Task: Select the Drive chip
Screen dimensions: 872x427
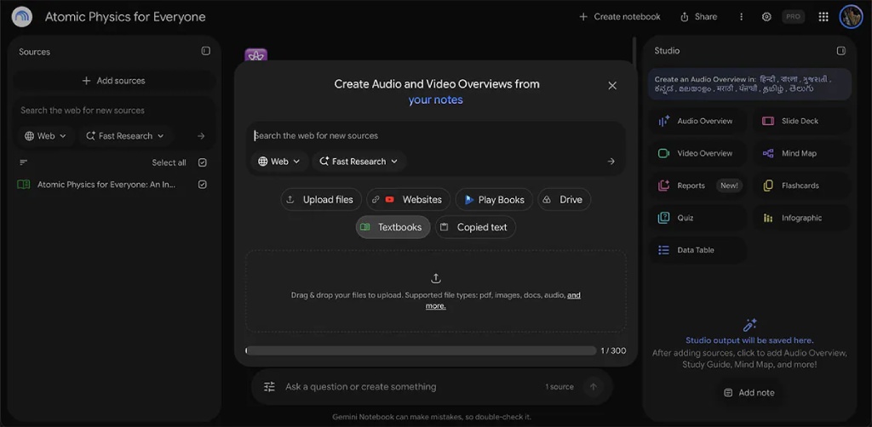Action: [x=564, y=200]
